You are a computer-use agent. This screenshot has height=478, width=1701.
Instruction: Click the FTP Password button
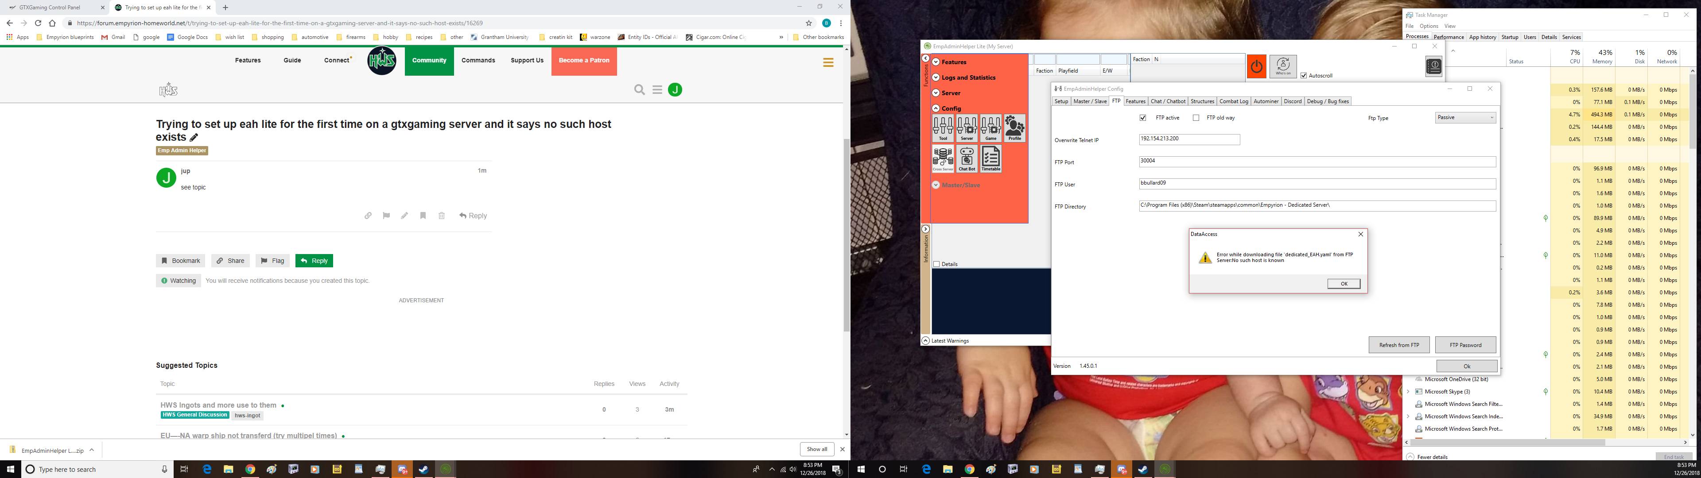tap(1465, 345)
